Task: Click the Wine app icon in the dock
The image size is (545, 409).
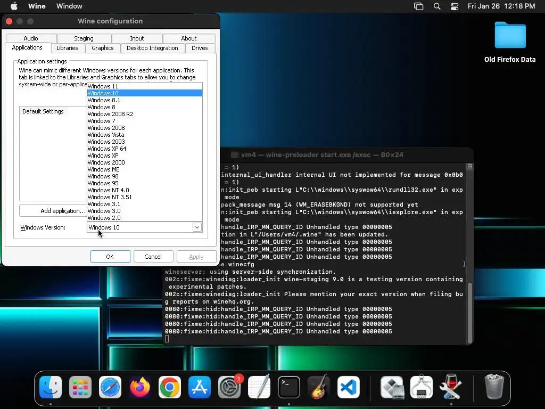Action: 451,387
